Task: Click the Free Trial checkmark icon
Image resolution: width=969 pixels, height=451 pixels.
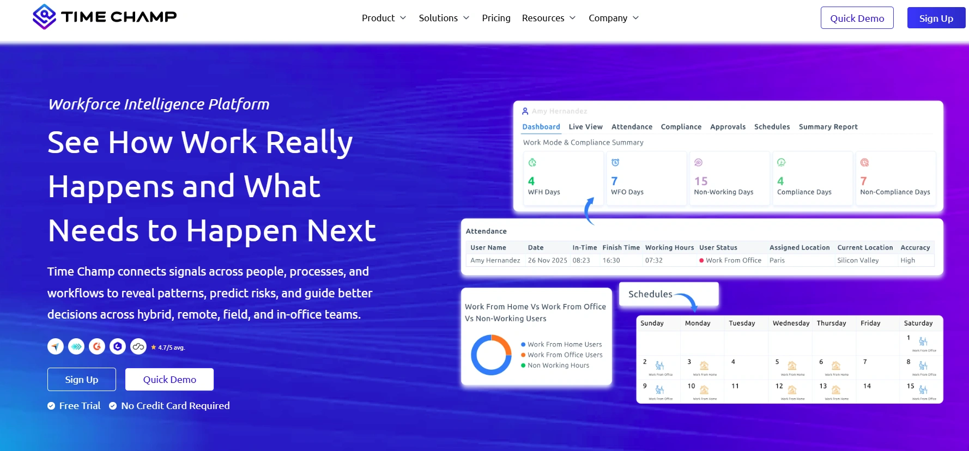Action: click(x=51, y=406)
